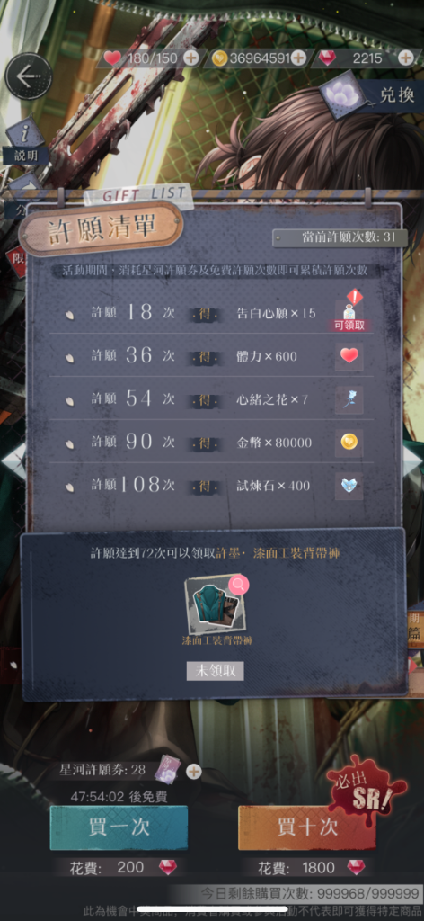This screenshot has width=424, height=921.
Task: Tap the 心緒之花 blue flower reward icon
Action: 349,399
